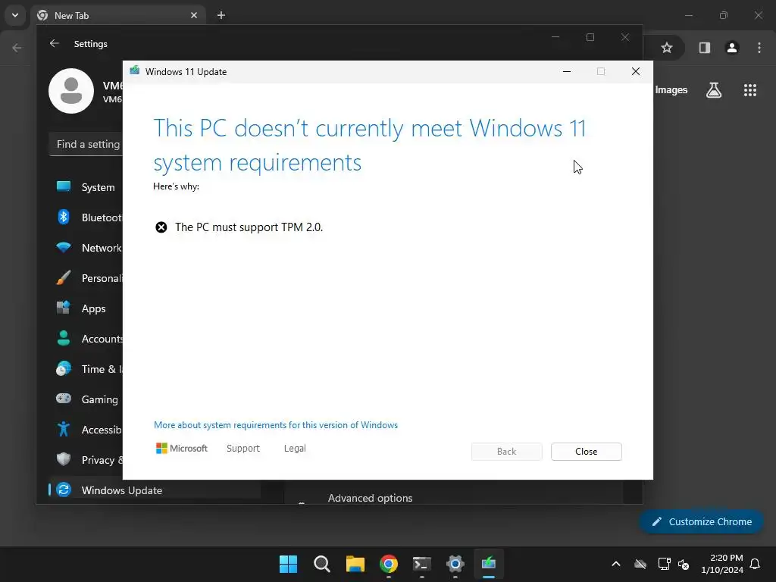Open Accounts icon in Settings sidebar
Viewport: 776px width, 582px height.
[x=64, y=339]
